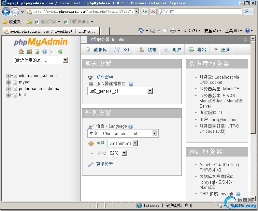Open the 建议网站 favorites bar dropdown
The width and height of the screenshot is (258, 211).
click(x=59, y=22)
